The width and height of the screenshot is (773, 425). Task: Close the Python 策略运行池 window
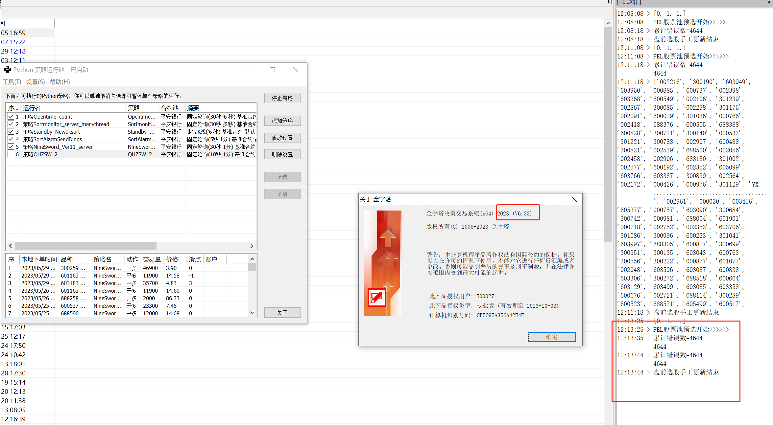pos(296,70)
